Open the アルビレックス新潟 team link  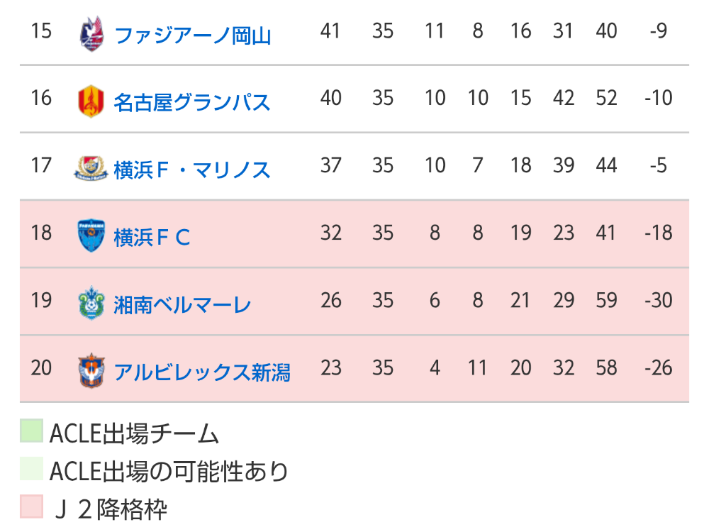coord(202,372)
